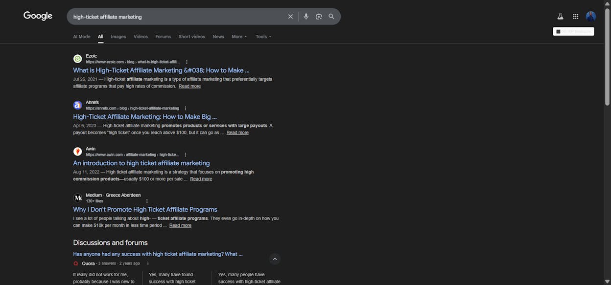
Task: Toggle the SERP checkbox below the profile picture
Action: coord(558,31)
